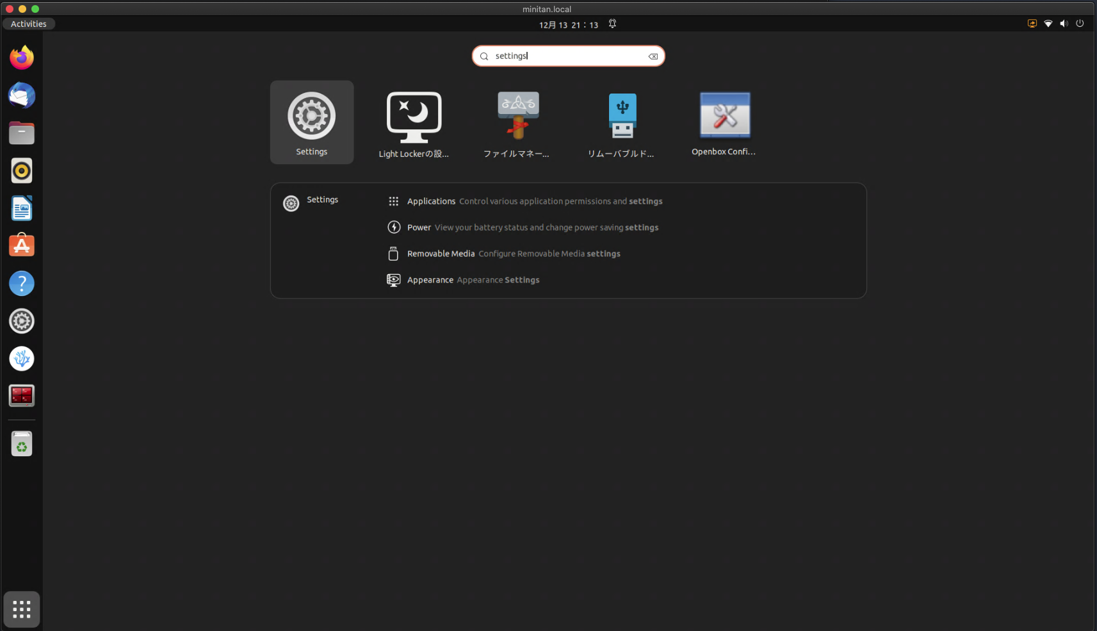Open Trash from the dock
Image resolution: width=1097 pixels, height=631 pixels.
[22, 444]
